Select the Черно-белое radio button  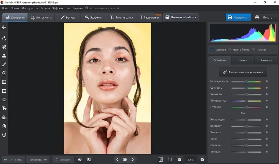[230, 50]
